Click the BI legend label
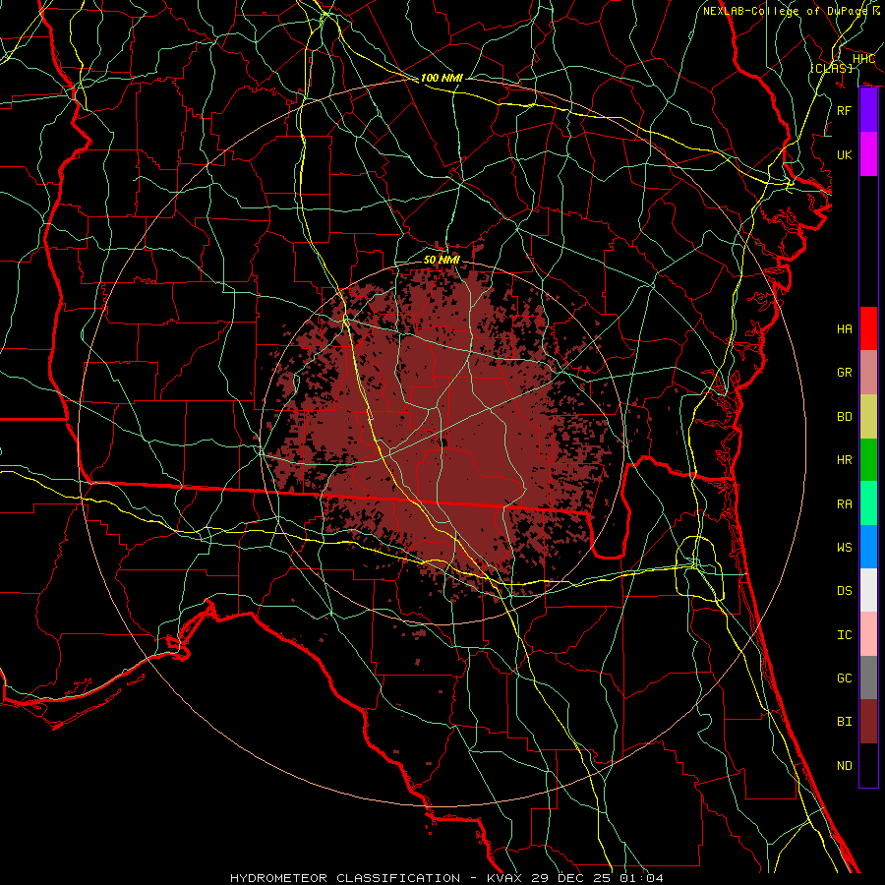The image size is (885, 885). 845,722
